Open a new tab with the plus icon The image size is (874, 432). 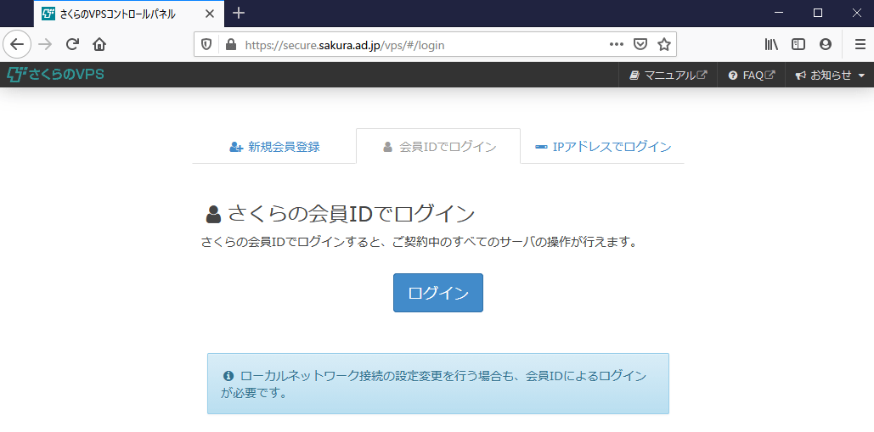point(239,13)
